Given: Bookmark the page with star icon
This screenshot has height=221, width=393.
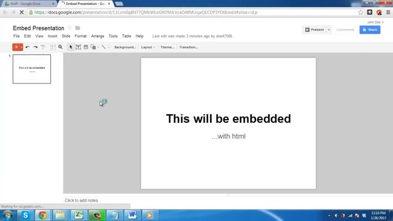Looking at the screenshot, I should [360, 12].
